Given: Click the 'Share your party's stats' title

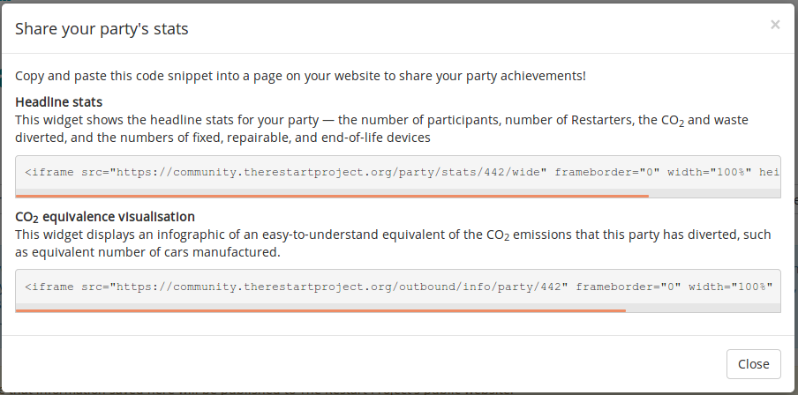Looking at the screenshot, I should coord(102,29).
